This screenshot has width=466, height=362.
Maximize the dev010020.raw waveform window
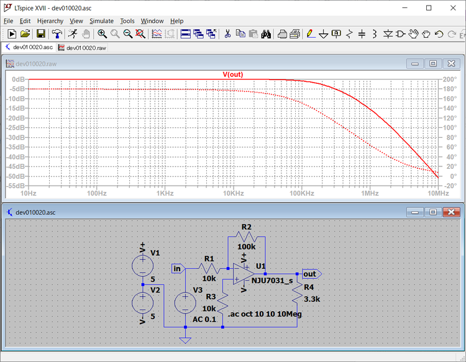tap(432, 63)
